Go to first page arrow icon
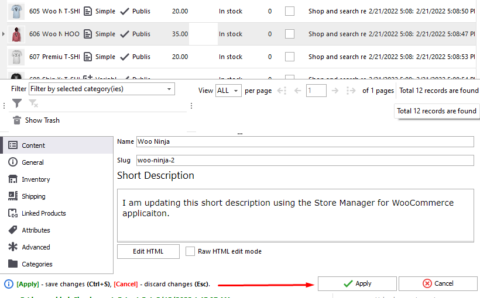 pyautogui.click(x=282, y=91)
